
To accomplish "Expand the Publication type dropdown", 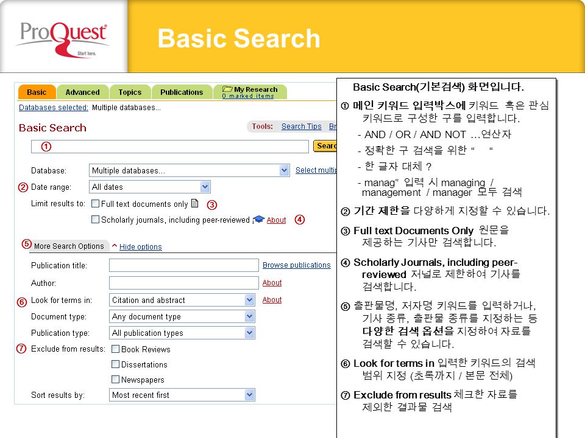I will [x=182, y=333].
